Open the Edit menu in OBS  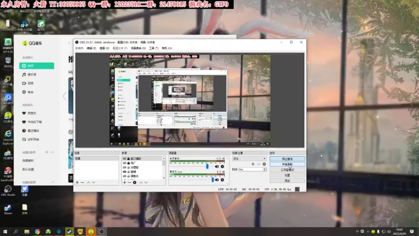click(x=91, y=48)
